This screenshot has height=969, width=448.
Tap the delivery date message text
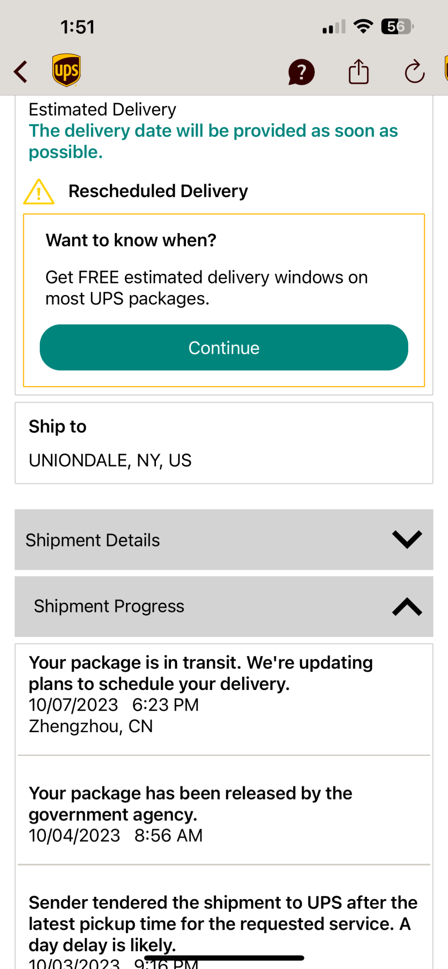click(x=213, y=141)
